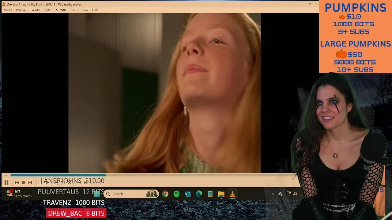Open VLC extended settings sliders icon

(46, 182)
